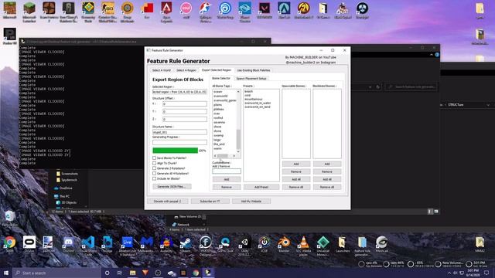Click the Add Preset button

261,187
